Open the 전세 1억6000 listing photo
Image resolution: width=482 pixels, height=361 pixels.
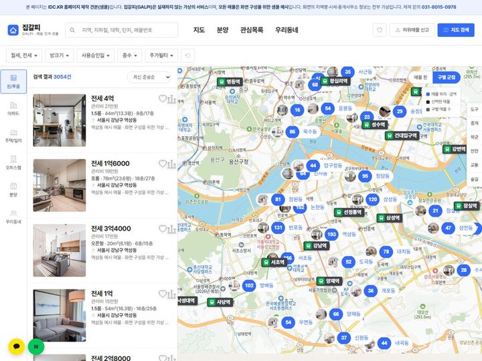60,185
